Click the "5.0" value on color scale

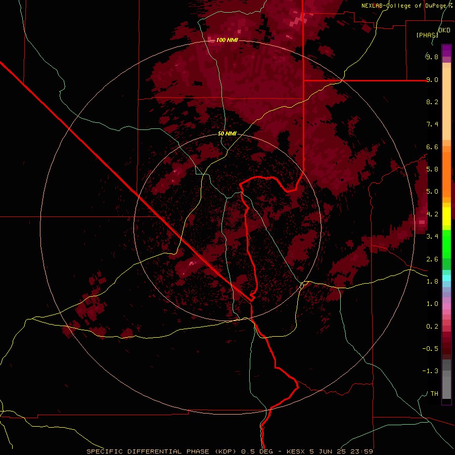pos(432,192)
